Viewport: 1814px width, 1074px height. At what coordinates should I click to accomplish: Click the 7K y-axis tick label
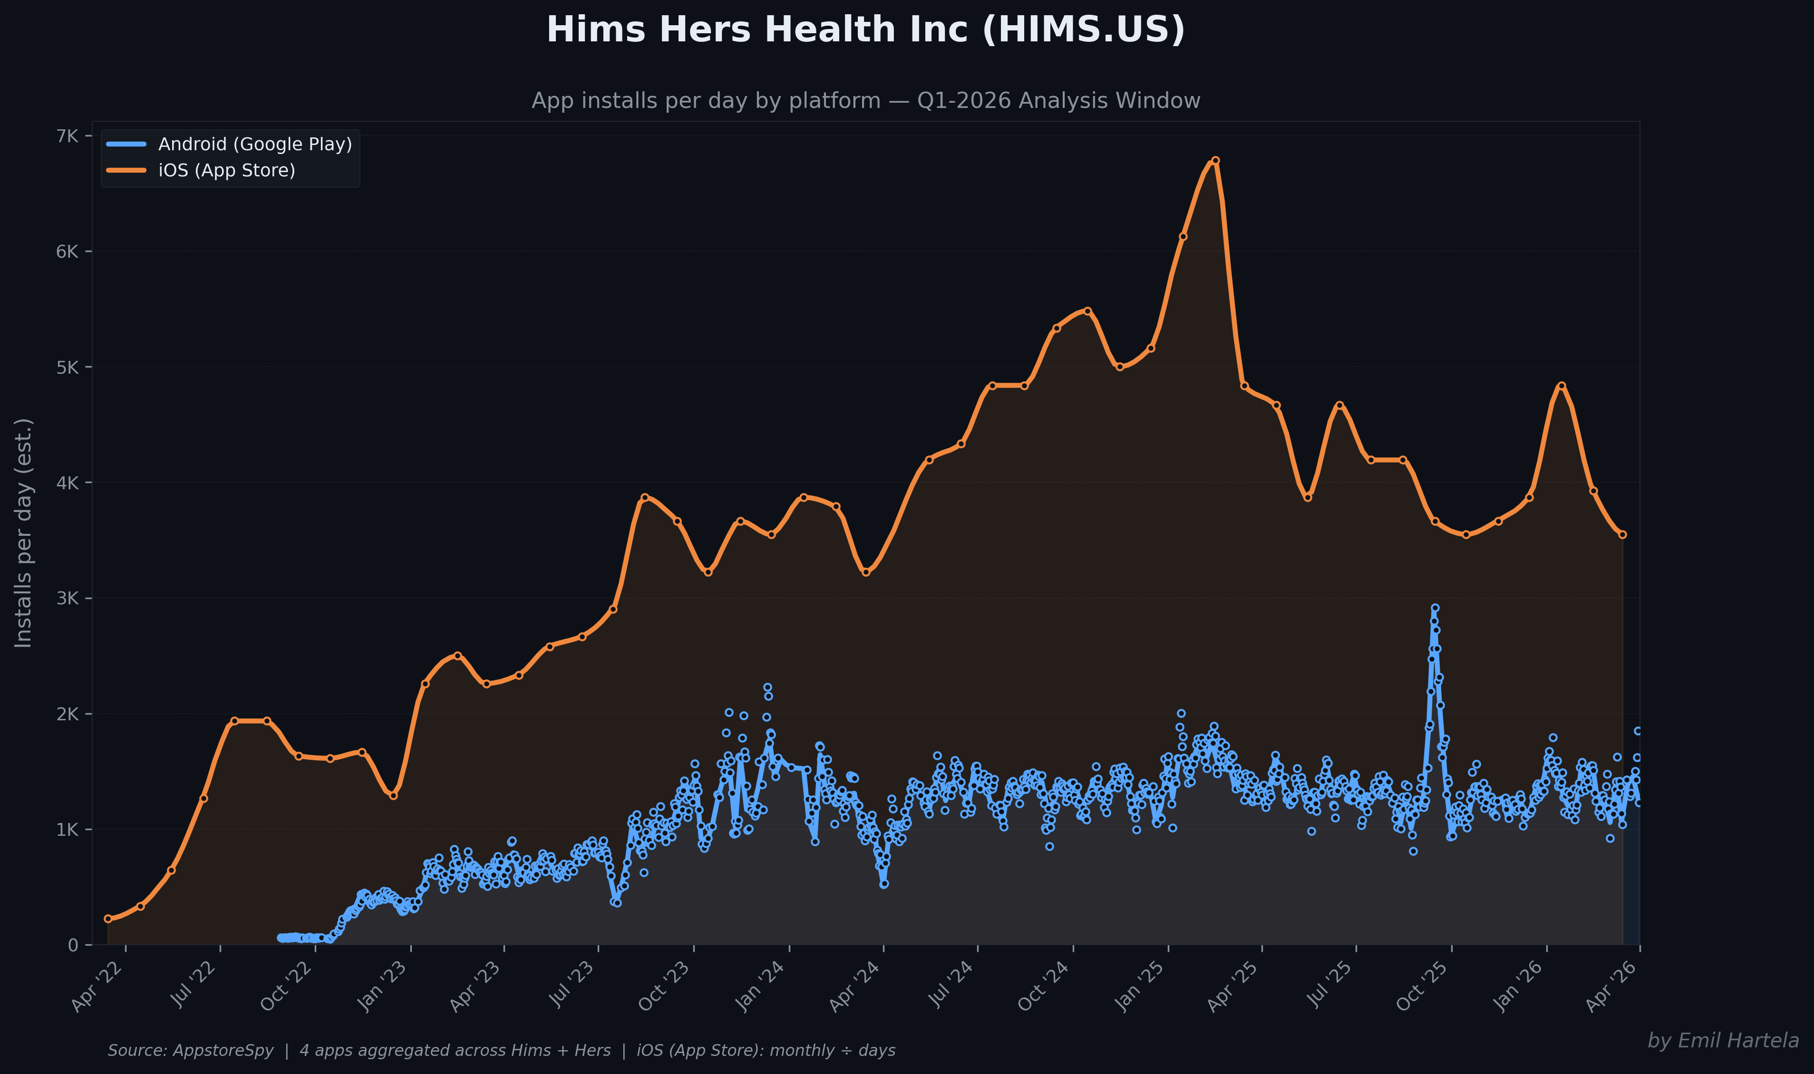pyautogui.click(x=68, y=136)
